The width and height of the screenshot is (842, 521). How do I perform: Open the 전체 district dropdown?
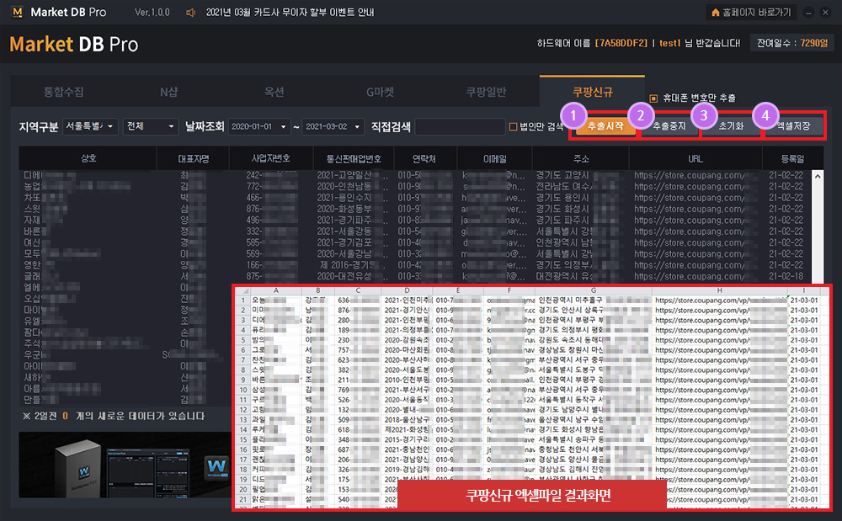(x=150, y=127)
